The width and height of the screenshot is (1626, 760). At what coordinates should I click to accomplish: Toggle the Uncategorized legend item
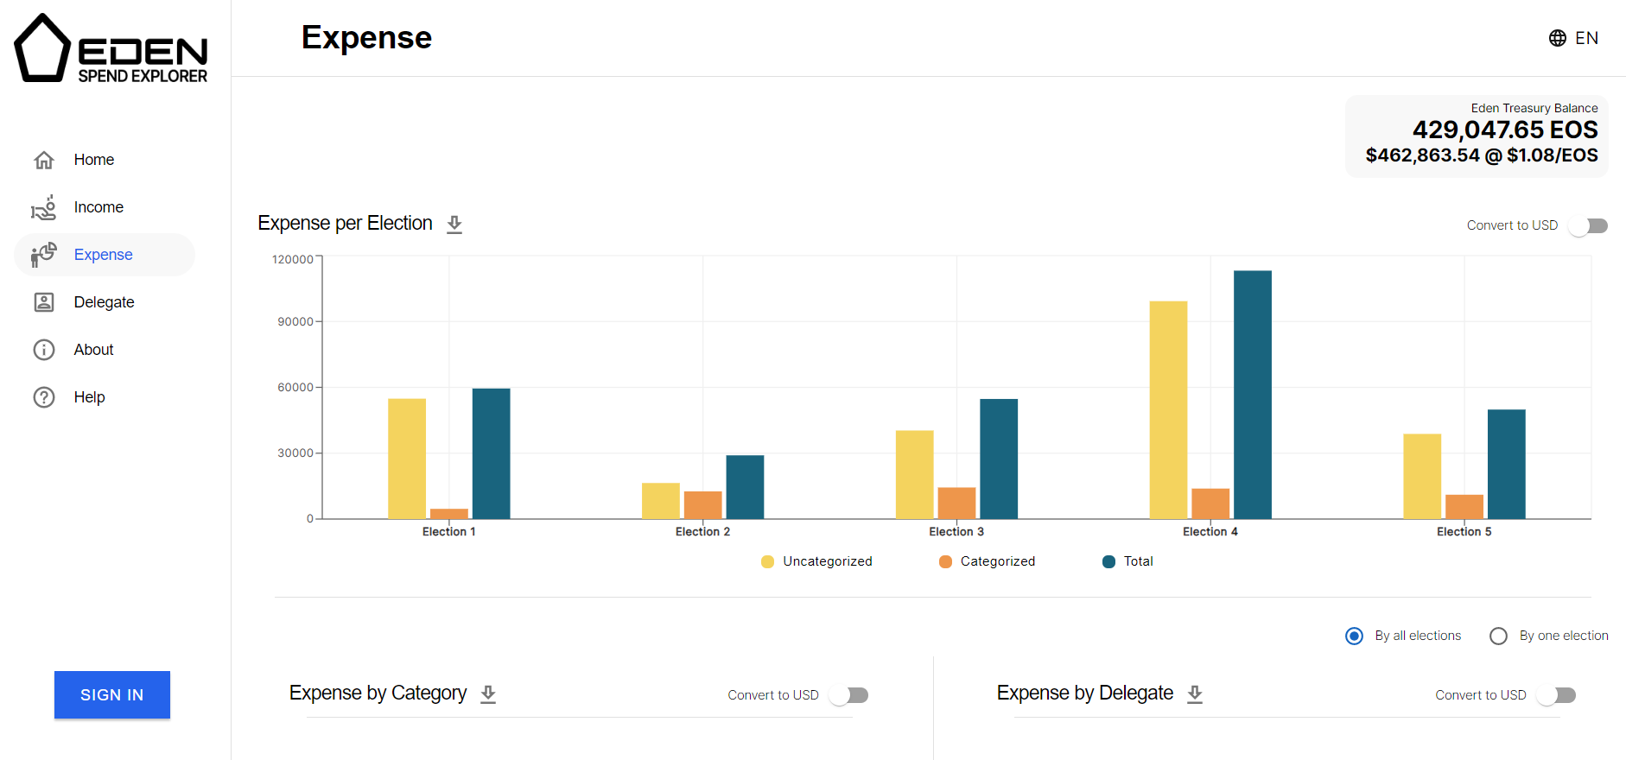[x=816, y=561]
